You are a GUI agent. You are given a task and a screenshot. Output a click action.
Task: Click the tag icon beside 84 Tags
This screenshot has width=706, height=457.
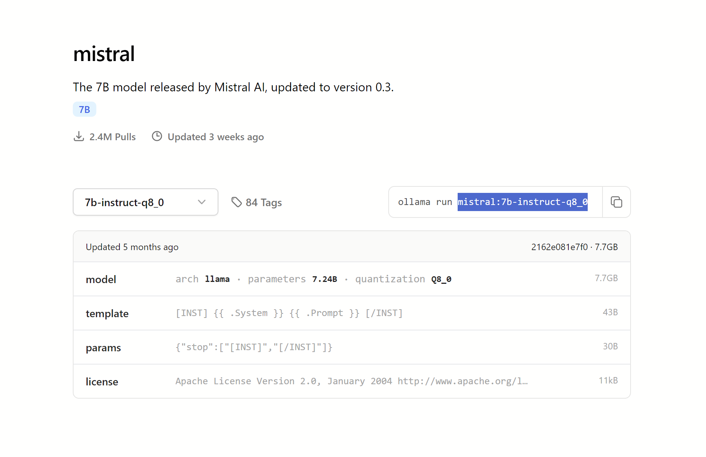237,202
